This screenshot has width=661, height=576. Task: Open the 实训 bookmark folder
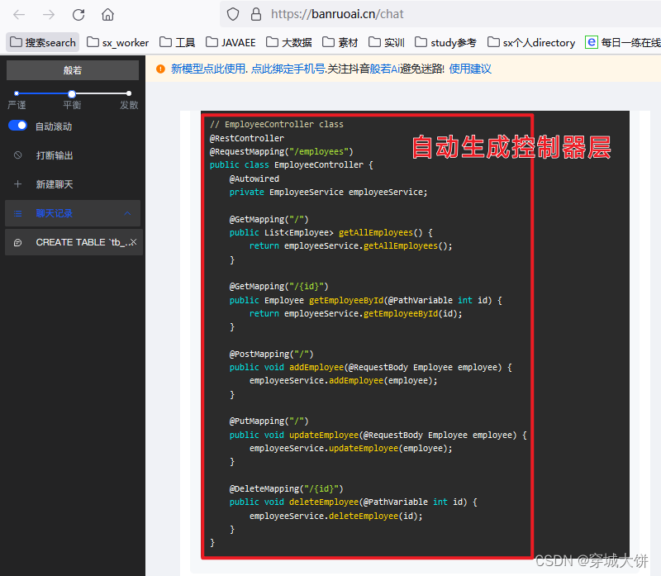point(387,43)
